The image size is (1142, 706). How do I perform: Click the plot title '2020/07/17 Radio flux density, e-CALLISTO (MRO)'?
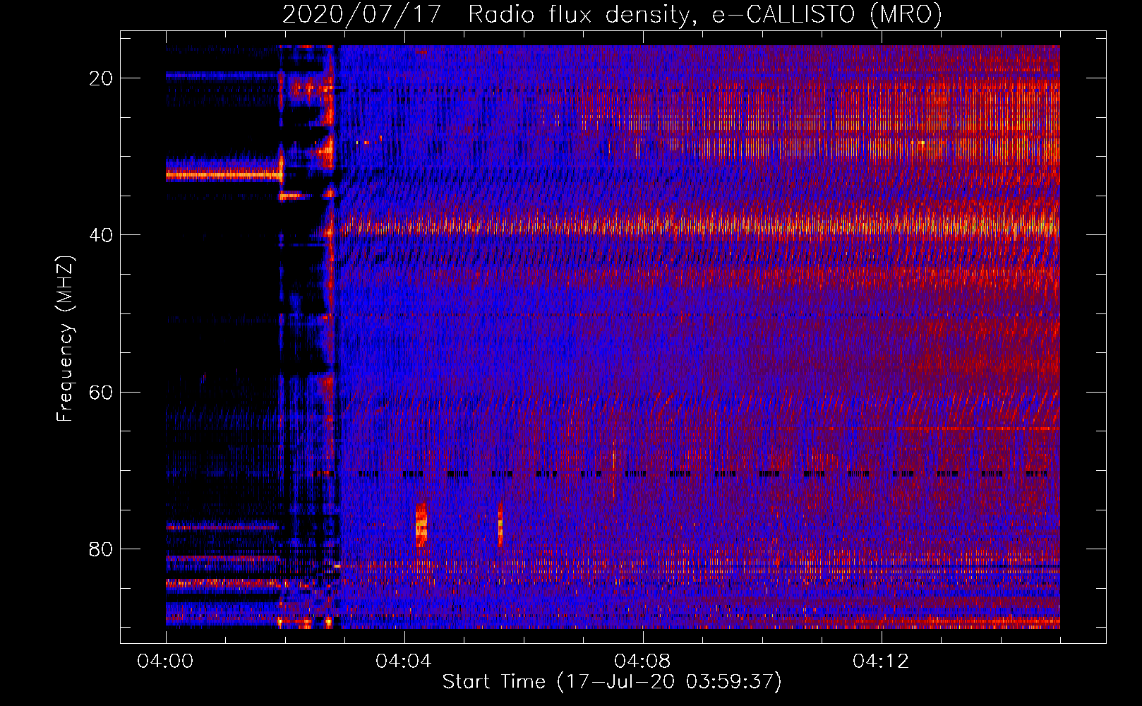tap(612, 14)
